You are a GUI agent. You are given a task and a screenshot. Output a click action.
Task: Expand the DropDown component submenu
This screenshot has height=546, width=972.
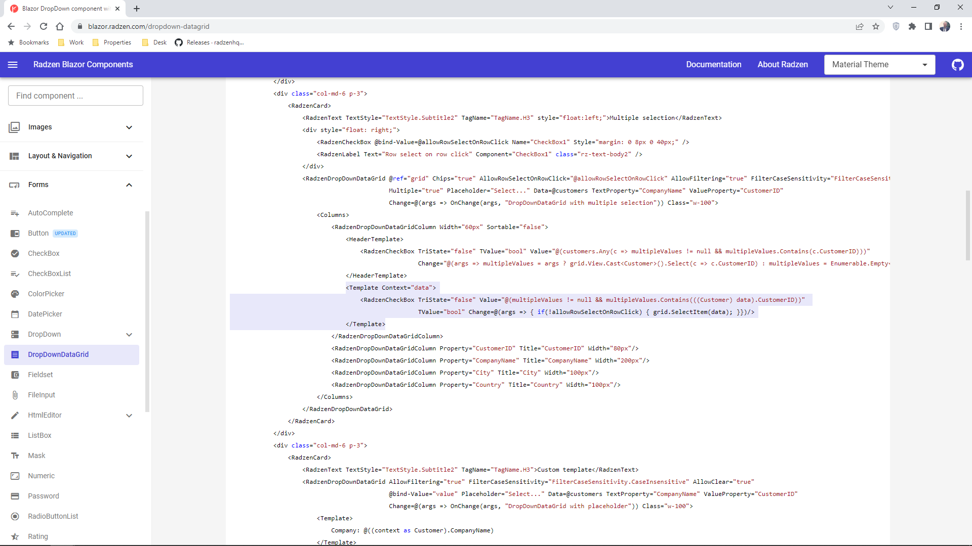129,334
